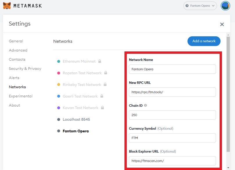This screenshot has width=235, height=170.
Task: Click the lock icon beside Ropsten Test Network
Action: point(106,73)
